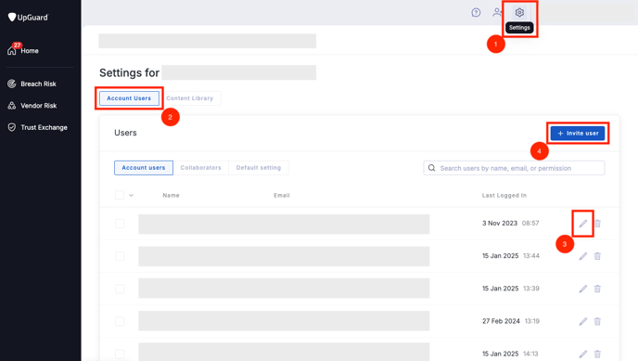Viewport: 638px width, 361px height.
Task: Click the pencil icon for 15 Jan 2025 13:39 row
Action: [x=583, y=289]
